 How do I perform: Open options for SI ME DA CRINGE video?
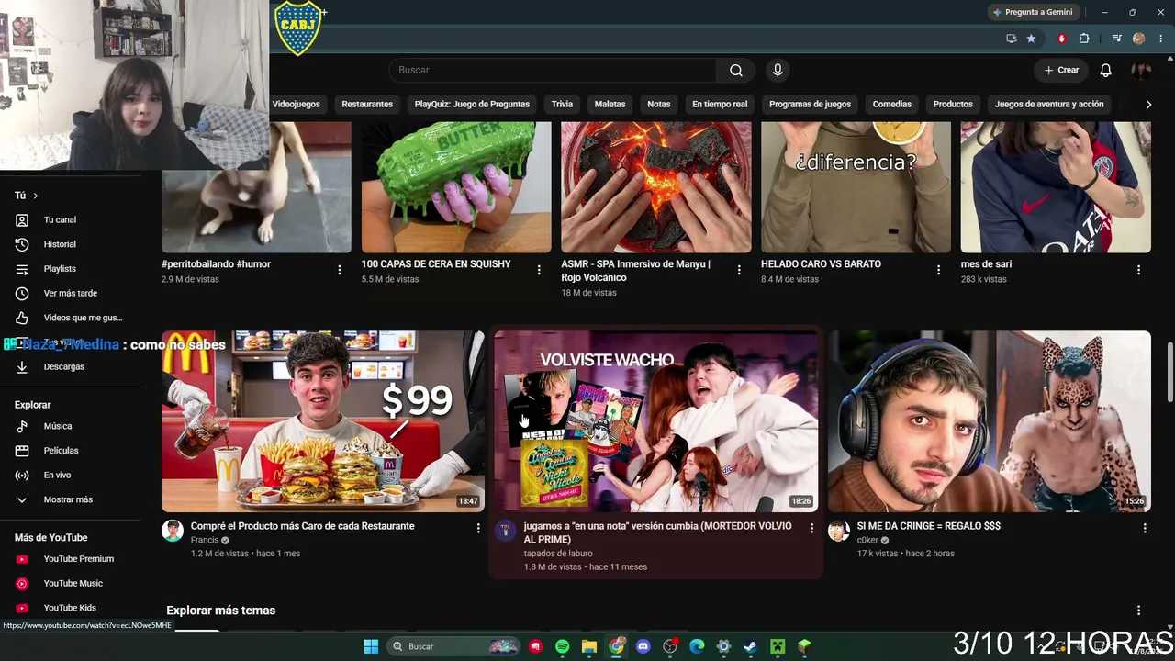click(1145, 528)
